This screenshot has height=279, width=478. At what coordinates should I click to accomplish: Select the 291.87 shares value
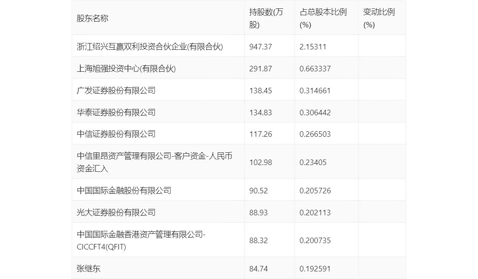[260, 69]
